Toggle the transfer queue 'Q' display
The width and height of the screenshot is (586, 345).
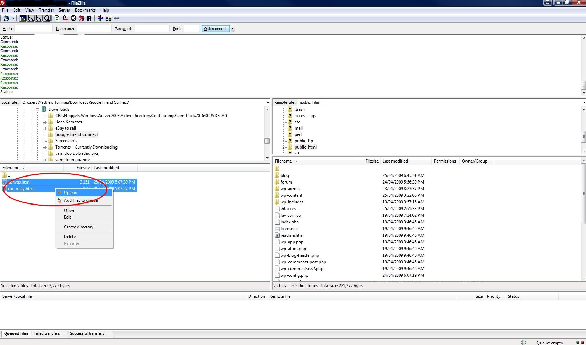point(47,18)
